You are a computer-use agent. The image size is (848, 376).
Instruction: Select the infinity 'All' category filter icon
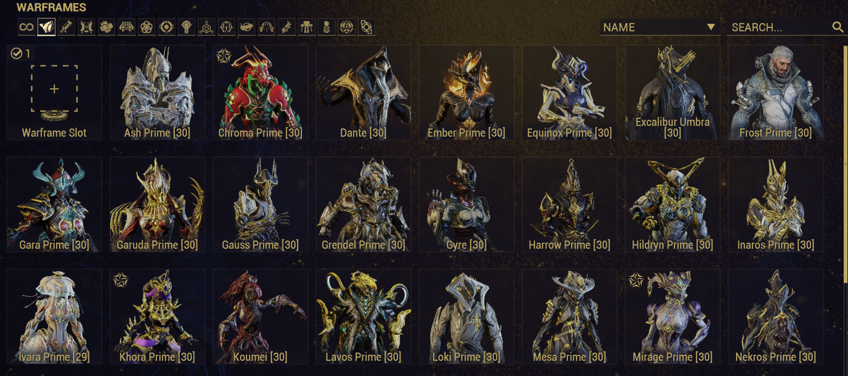pyautogui.click(x=26, y=27)
